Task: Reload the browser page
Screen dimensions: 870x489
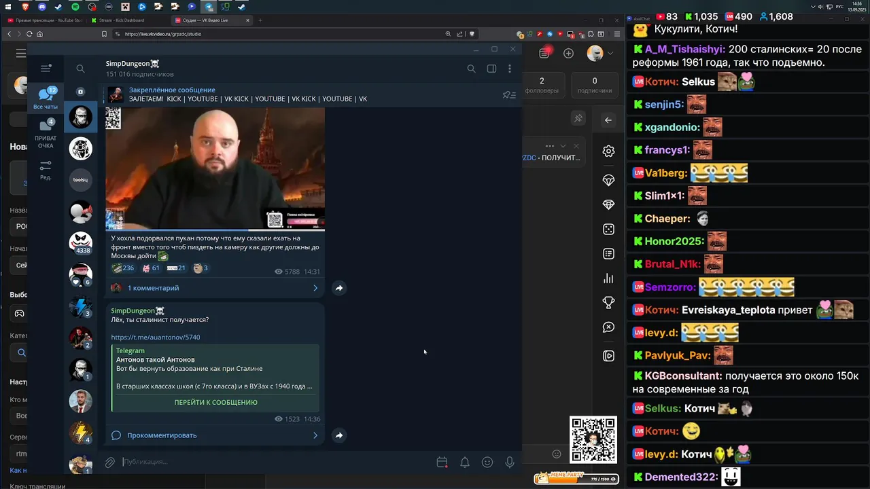Action: [x=29, y=34]
